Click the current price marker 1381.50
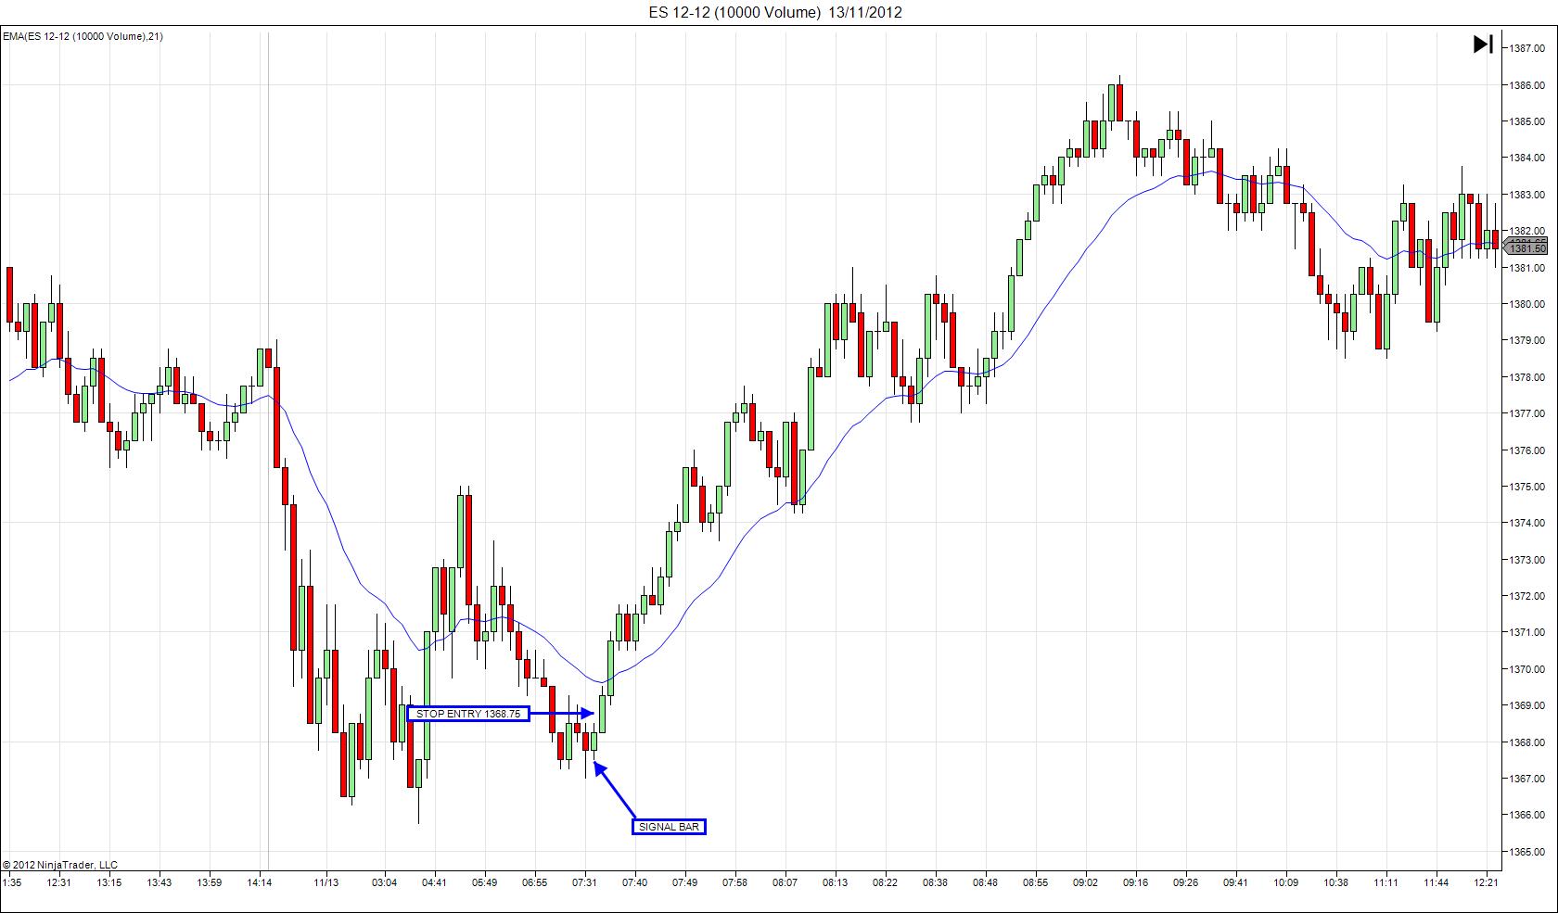 (1526, 248)
